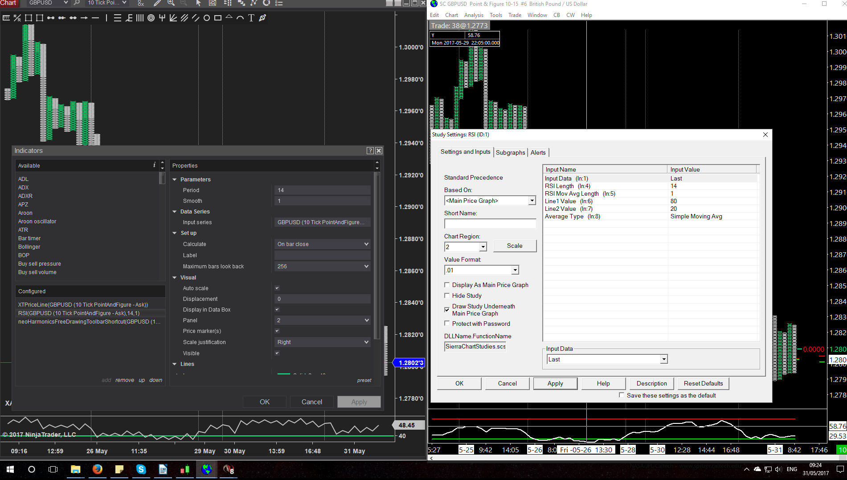Open the Tools menu in Sierra Chart
The image size is (847, 480).
click(x=496, y=15)
